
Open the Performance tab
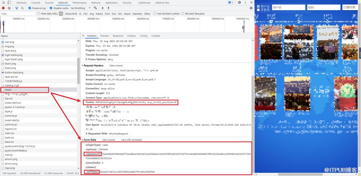(x=80, y=3)
